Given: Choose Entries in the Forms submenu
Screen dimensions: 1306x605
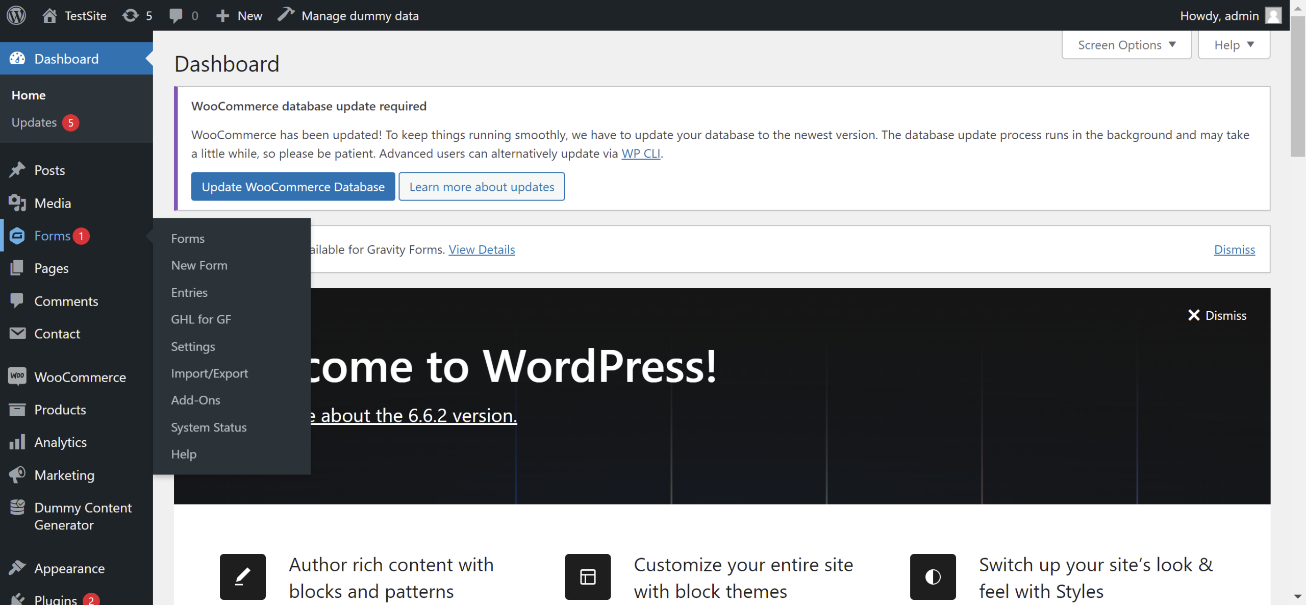Looking at the screenshot, I should pyautogui.click(x=189, y=292).
